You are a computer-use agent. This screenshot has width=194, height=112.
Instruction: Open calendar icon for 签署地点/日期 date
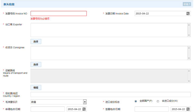pyautogui.click(x=188, y=109)
